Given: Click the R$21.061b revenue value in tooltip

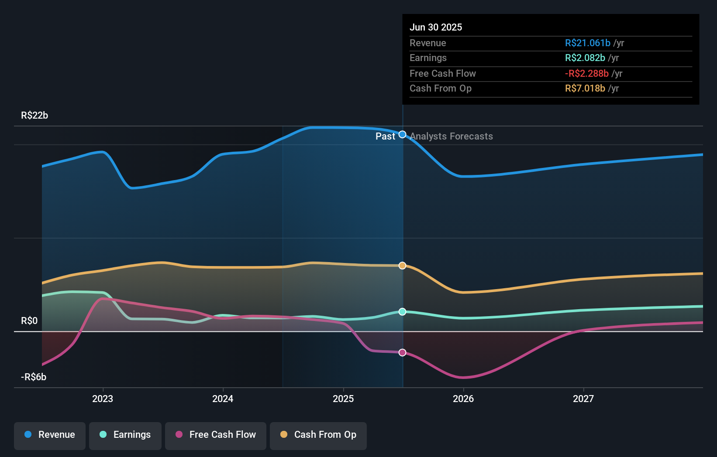Looking at the screenshot, I should click(x=587, y=43).
